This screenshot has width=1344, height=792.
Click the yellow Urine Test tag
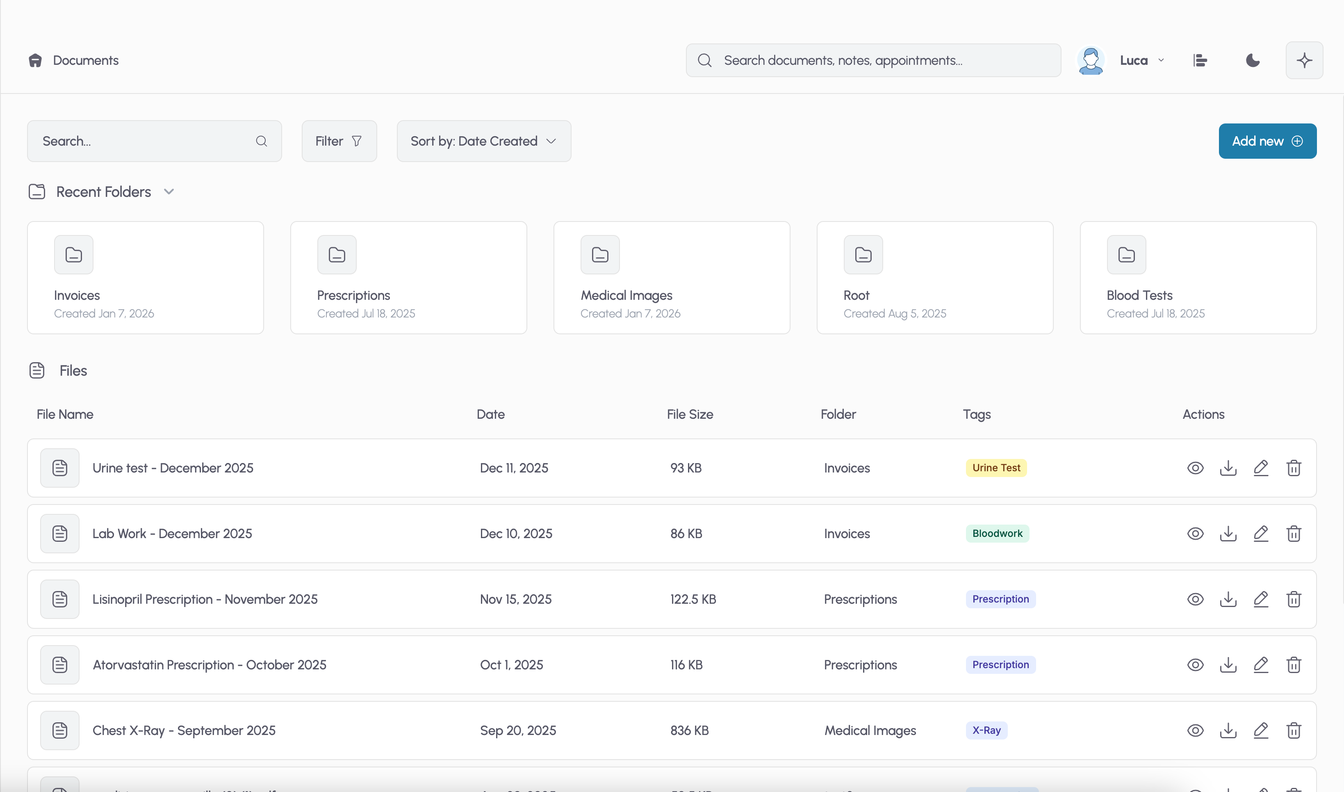[x=996, y=468]
